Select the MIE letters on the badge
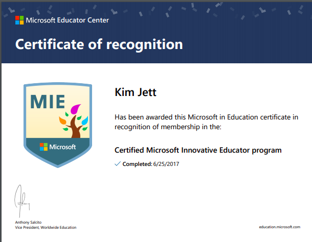Viewport: 312px width, 242px height. pos(48,102)
